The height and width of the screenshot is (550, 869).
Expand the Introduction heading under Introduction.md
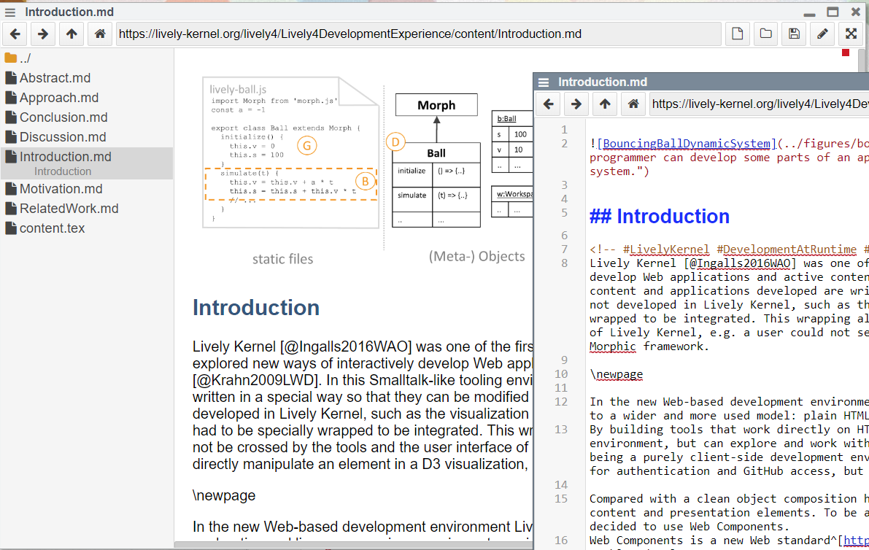click(x=63, y=171)
